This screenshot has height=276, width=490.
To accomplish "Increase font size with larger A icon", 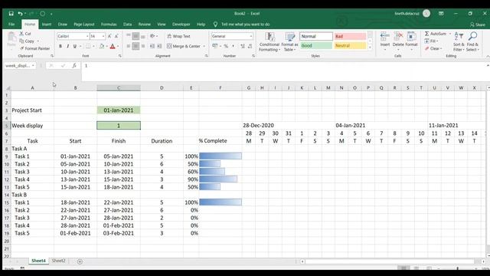I will (109, 36).
